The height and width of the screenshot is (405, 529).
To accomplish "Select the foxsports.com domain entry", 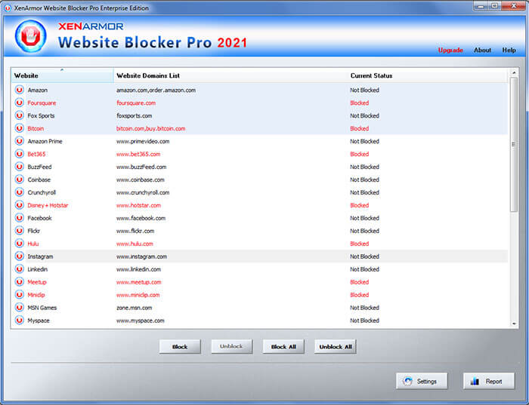I will [134, 115].
